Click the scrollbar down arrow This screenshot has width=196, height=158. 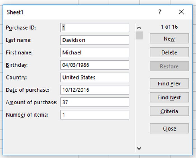point(139,148)
